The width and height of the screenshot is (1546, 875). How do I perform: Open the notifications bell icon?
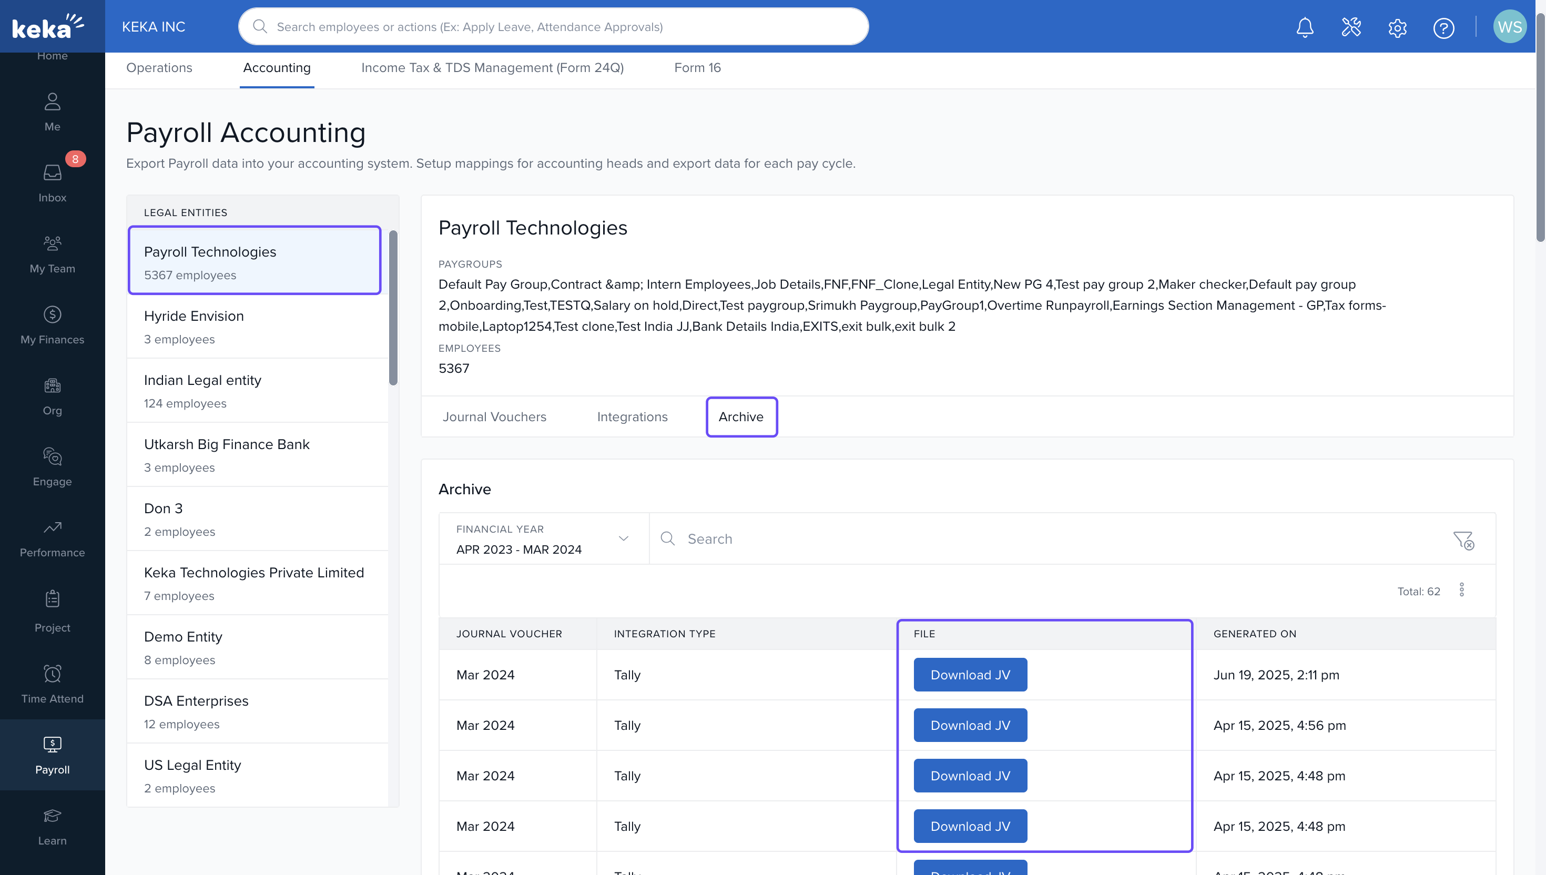[1305, 27]
